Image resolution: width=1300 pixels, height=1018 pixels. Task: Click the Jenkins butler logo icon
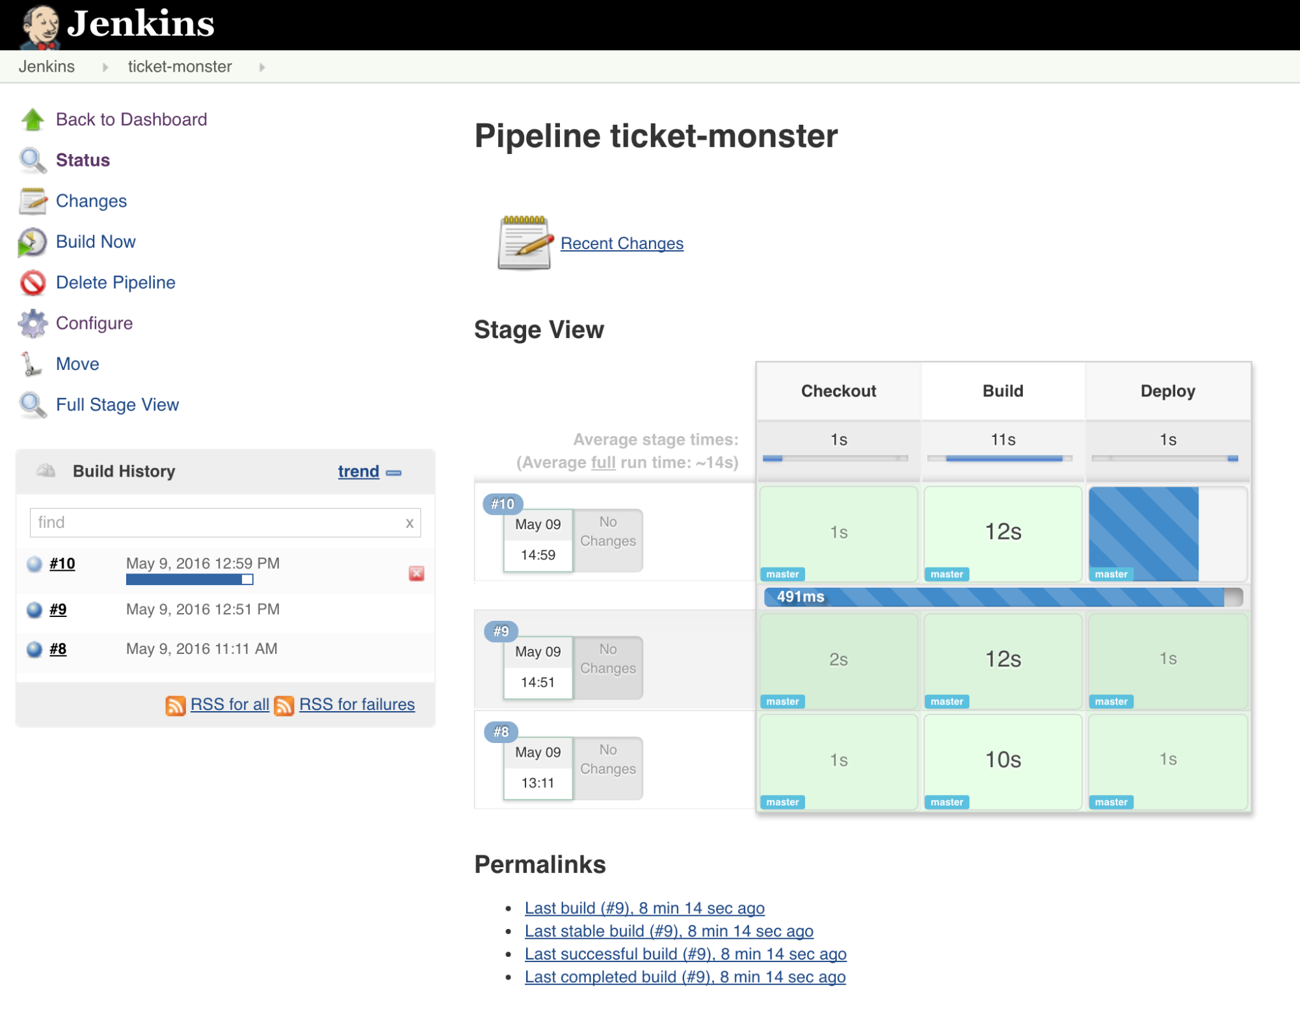pos(40,26)
